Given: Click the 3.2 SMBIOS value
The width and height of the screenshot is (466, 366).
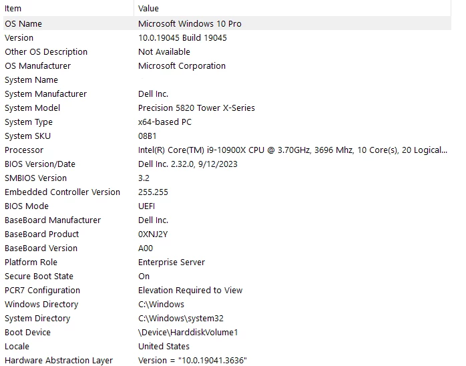Looking at the screenshot, I should 144,178.
